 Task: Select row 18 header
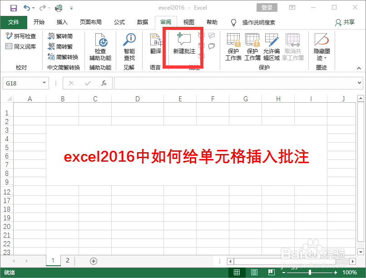7,209
